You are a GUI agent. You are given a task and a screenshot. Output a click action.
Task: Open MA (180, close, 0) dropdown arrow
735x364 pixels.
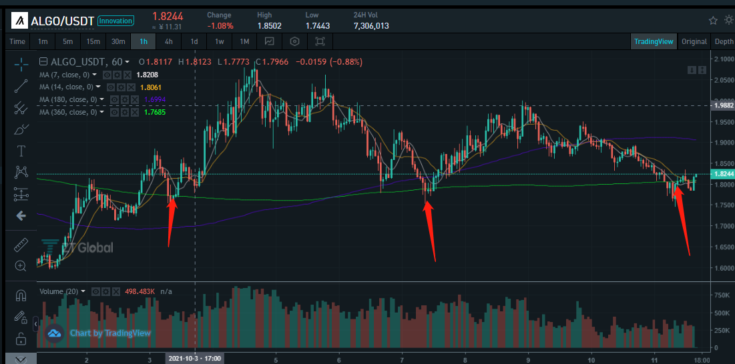pyautogui.click(x=101, y=99)
